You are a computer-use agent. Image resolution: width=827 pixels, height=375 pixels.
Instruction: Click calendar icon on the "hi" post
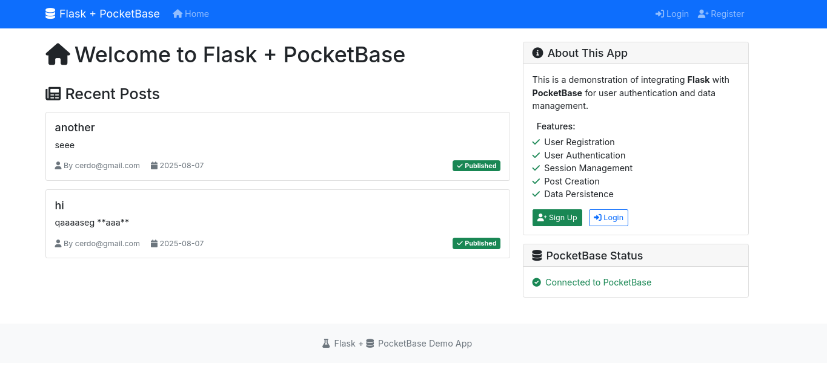pyautogui.click(x=154, y=243)
